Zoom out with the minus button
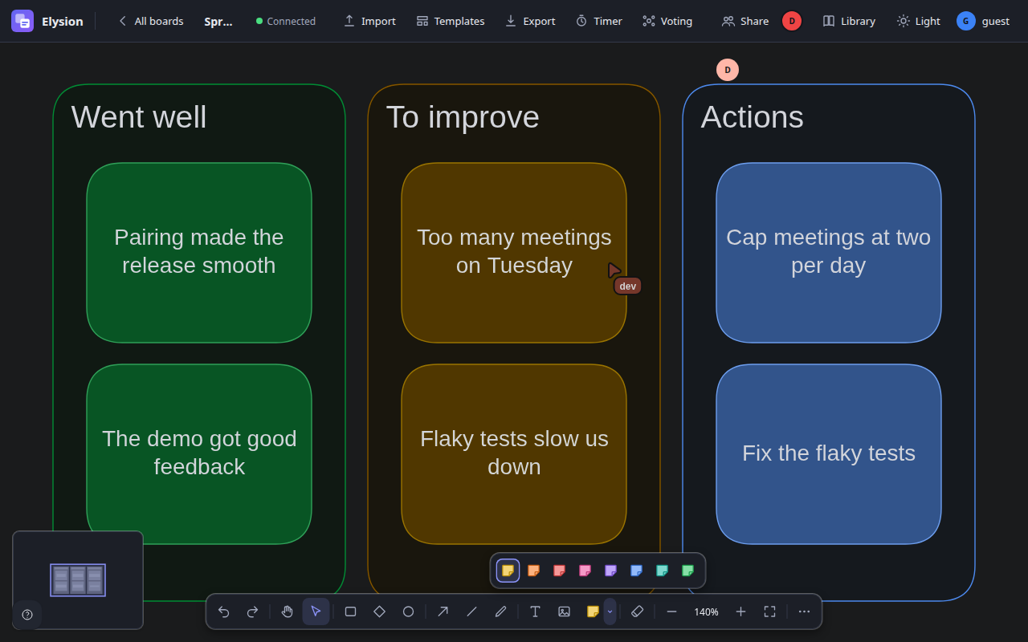 pos(672,612)
